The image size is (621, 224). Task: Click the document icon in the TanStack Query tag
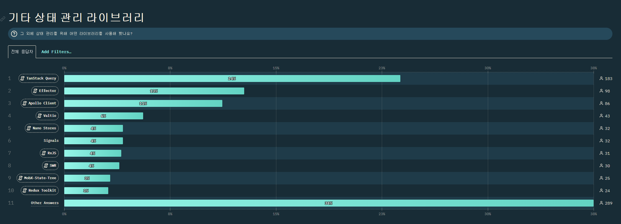pyautogui.click(x=22, y=78)
